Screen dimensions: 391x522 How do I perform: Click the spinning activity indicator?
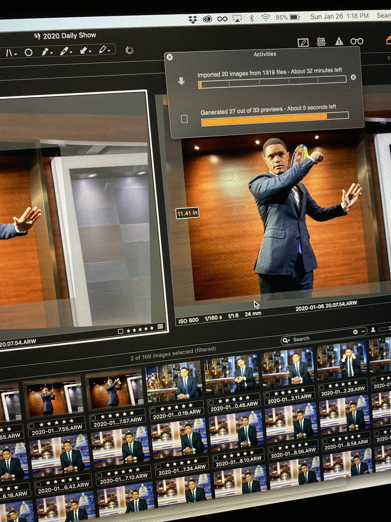pyautogui.click(x=129, y=50)
